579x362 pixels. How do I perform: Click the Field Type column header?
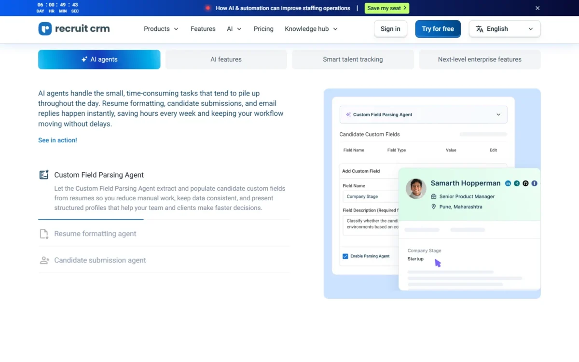point(397,150)
